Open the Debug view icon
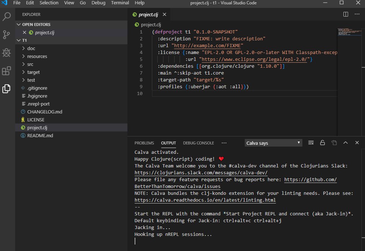Screen dimensions: 365x251 [6, 53]
